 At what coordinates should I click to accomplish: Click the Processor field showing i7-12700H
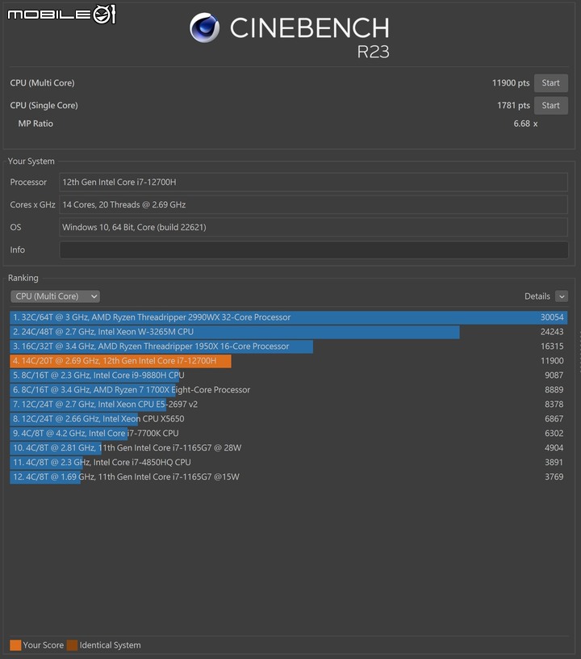coord(314,182)
